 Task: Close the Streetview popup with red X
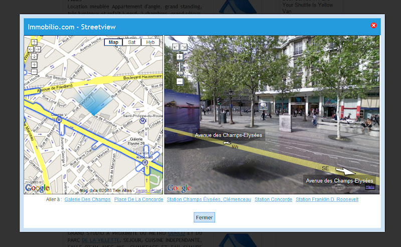(x=373, y=26)
